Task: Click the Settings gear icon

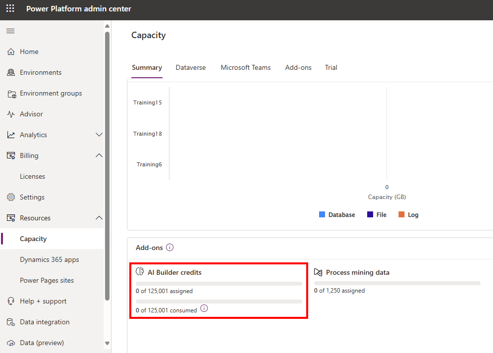Action: pyautogui.click(x=11, y=197)
